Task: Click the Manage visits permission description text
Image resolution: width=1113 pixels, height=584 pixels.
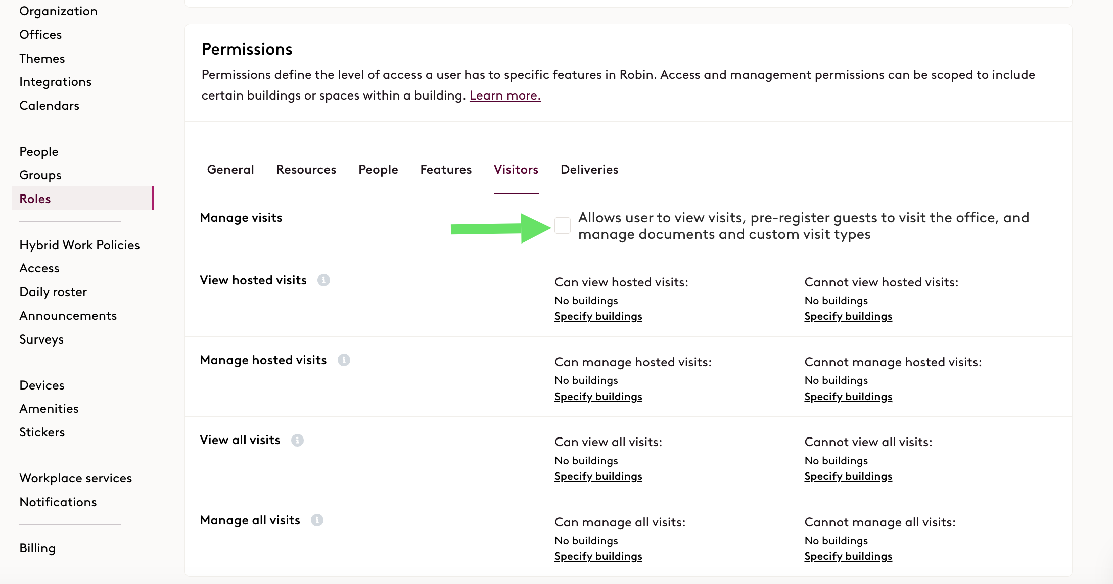Action: click(804, 226)
